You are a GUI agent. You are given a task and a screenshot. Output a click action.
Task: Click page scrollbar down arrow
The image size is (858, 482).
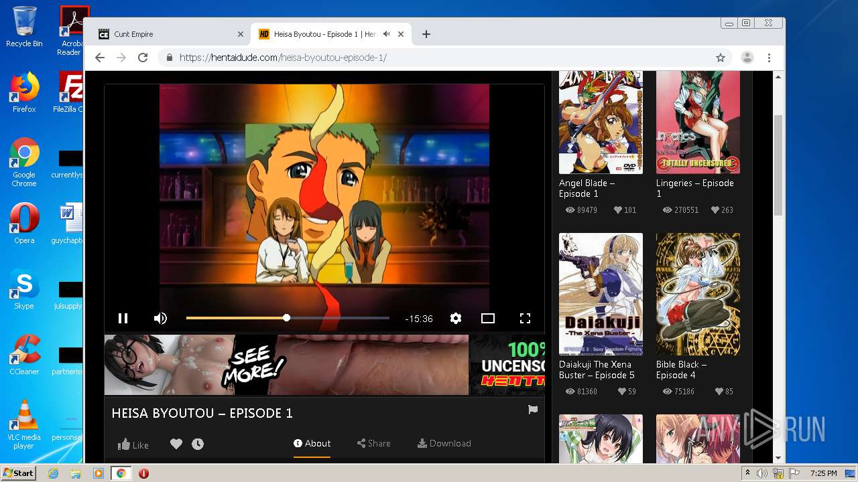(x=778, y=458)
